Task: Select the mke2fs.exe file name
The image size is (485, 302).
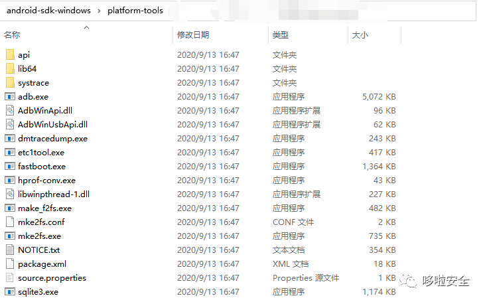Action: pos(40,236)
